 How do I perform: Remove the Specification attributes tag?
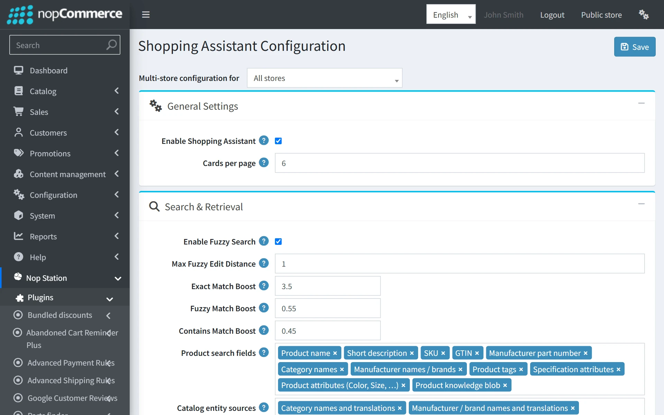click(618, 369)
